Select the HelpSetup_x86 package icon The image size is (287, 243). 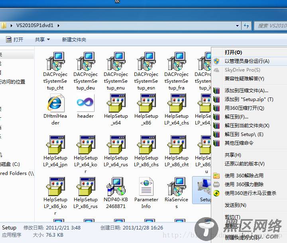(146, 103)
